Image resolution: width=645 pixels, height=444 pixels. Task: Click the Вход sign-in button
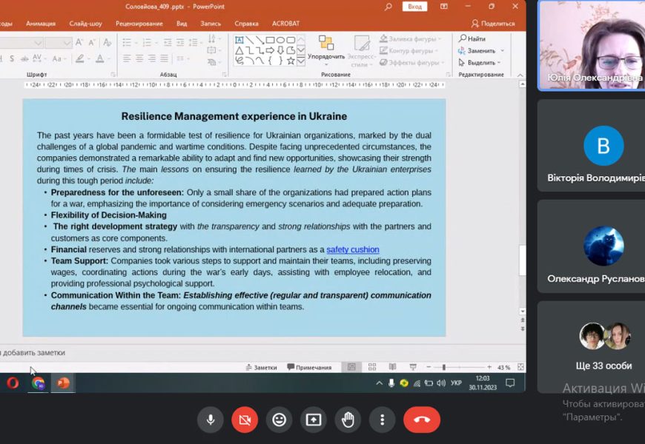(414, 7)
